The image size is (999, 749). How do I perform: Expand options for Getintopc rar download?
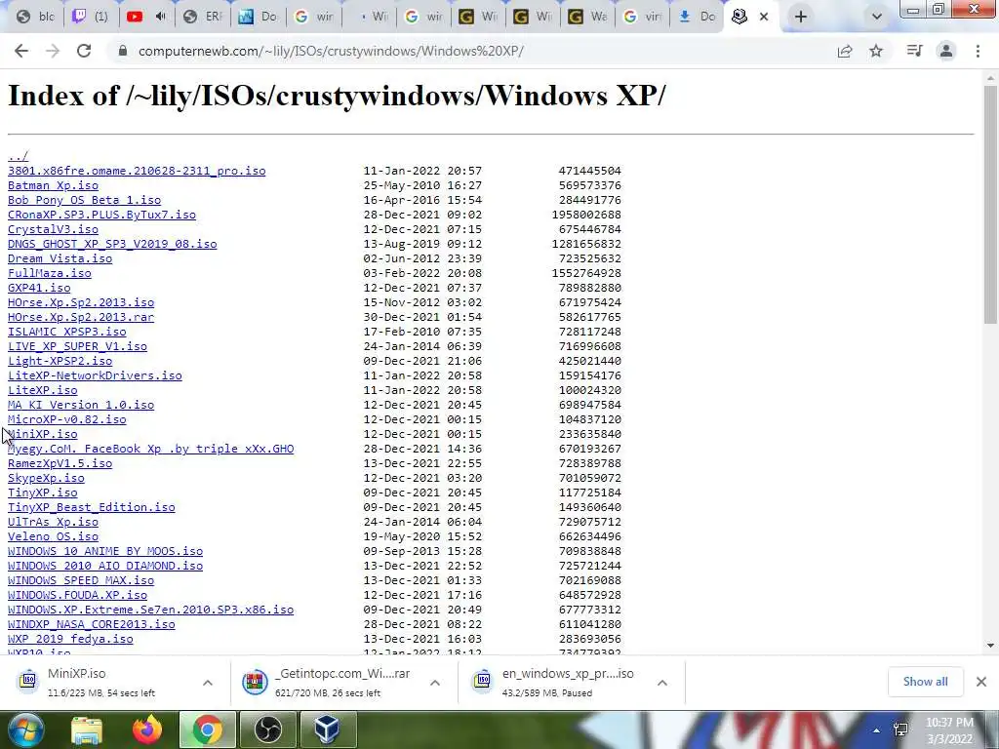click(x=435, y=683)
